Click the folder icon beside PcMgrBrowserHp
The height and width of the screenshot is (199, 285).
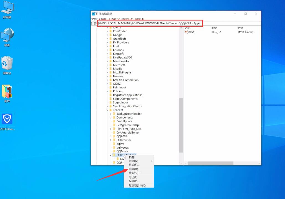click(x=114, y=125)
